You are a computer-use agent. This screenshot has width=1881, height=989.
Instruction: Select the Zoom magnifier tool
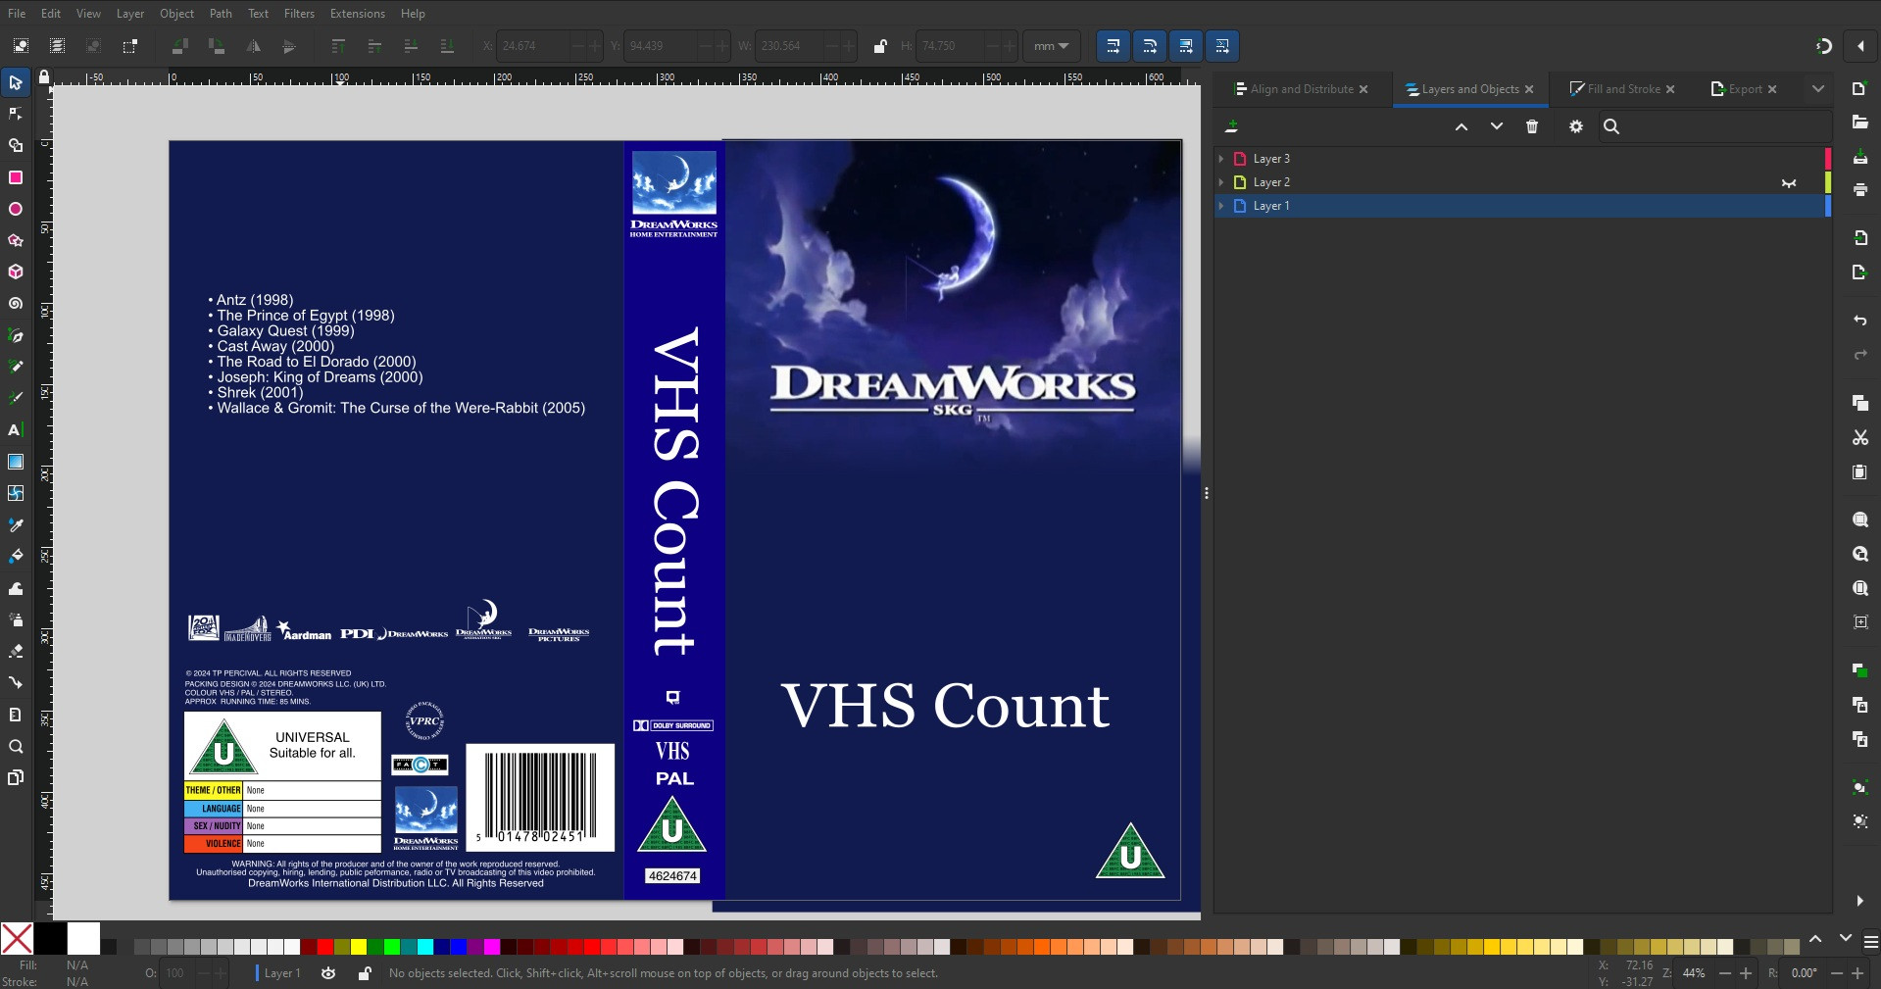[16, 746]
